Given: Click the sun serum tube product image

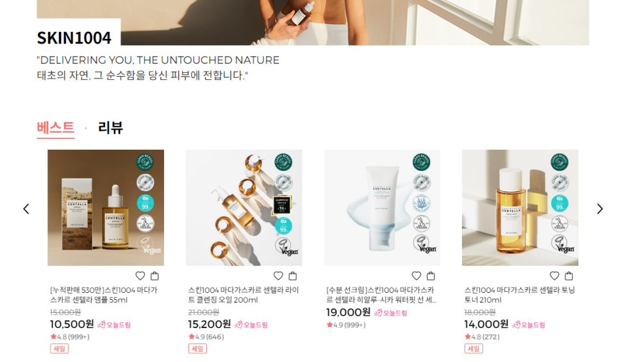Looking at the screenshot, I should (382, 208).
